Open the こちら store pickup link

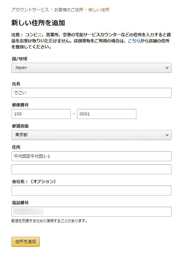134,41
